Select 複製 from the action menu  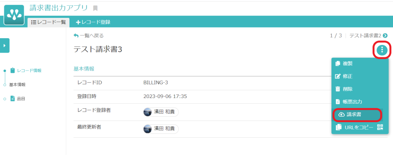(x=347, y=64)
